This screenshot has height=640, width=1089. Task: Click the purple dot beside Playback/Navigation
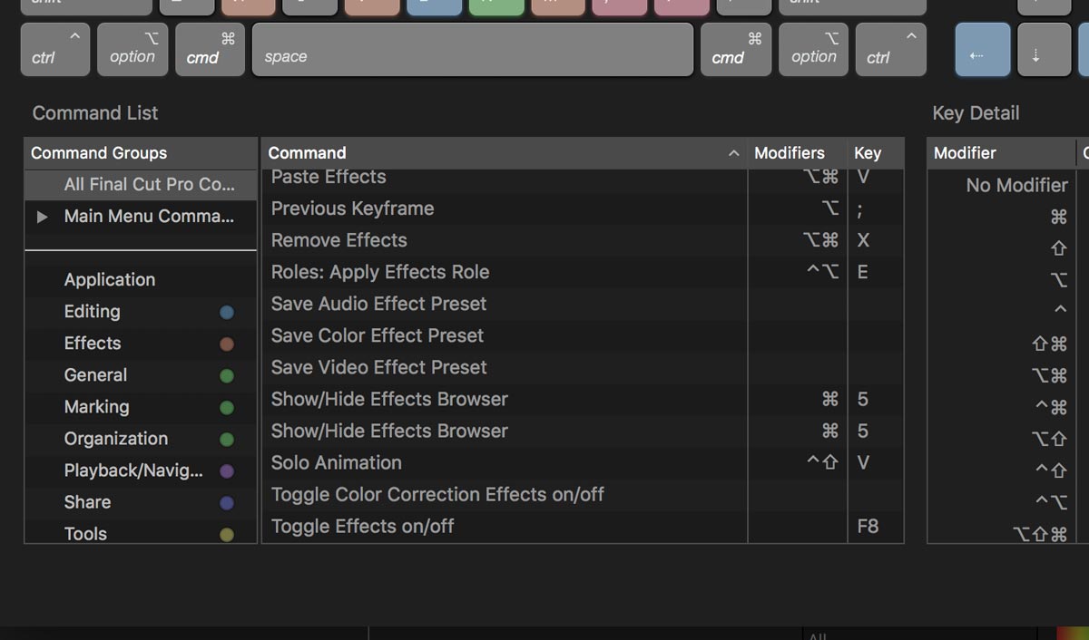coord(227,471)
